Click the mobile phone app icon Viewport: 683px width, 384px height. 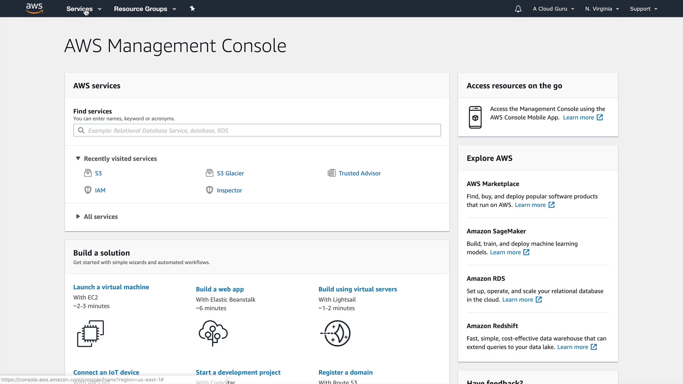click(x=475, y=117)
